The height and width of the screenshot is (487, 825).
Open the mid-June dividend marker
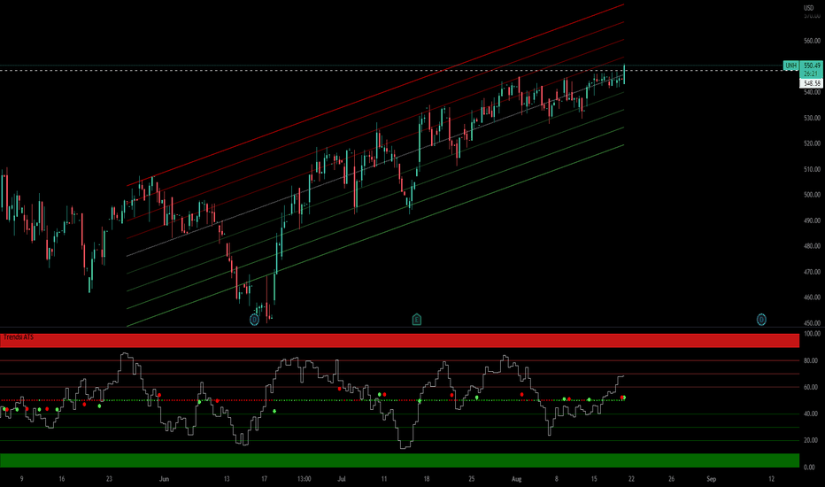coord(254,320)
